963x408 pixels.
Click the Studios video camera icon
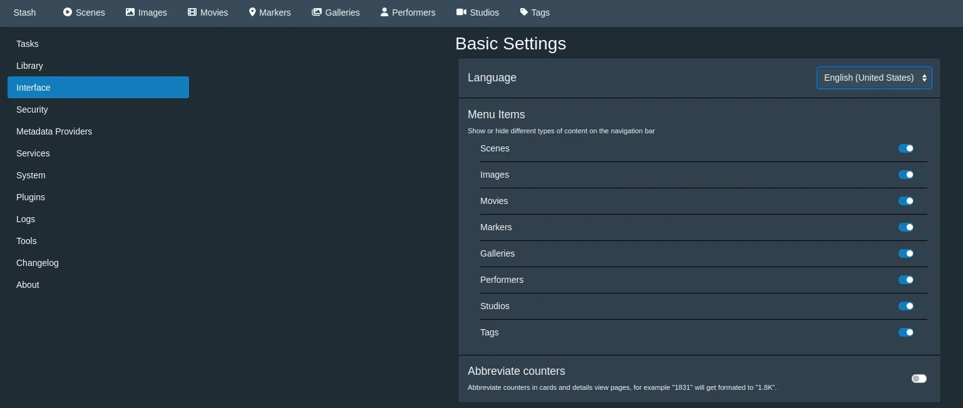pyautogui.click(x=461, y=12)
